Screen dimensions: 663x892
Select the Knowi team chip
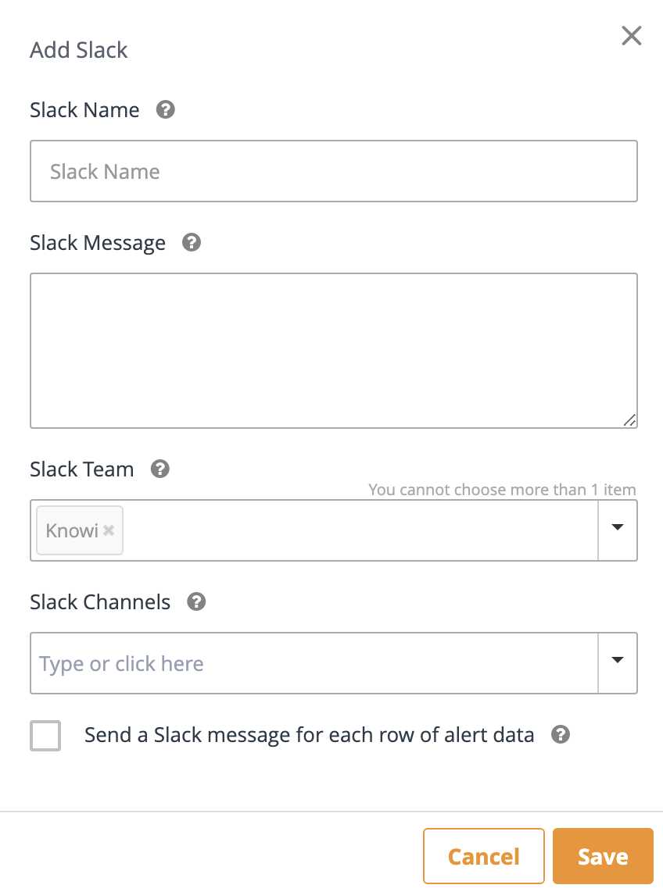71,530
